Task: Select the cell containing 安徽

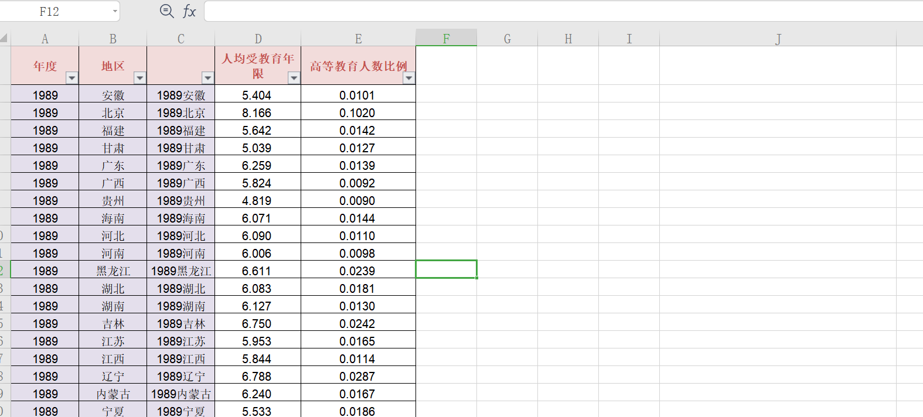Action: [x=113, y=95]
